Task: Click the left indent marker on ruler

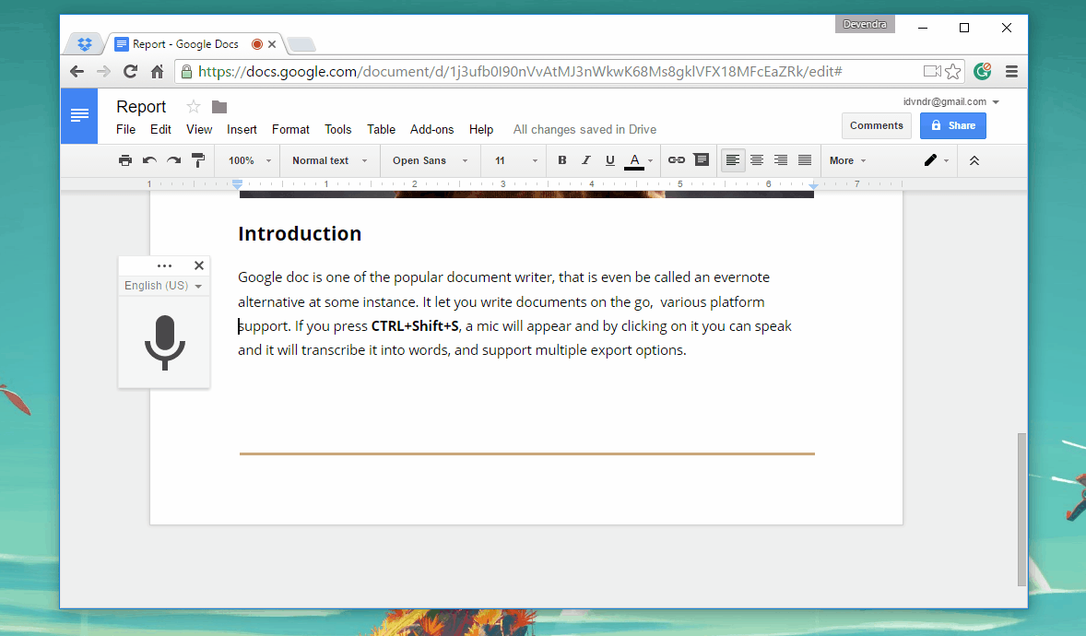Action: click(237, 184)
